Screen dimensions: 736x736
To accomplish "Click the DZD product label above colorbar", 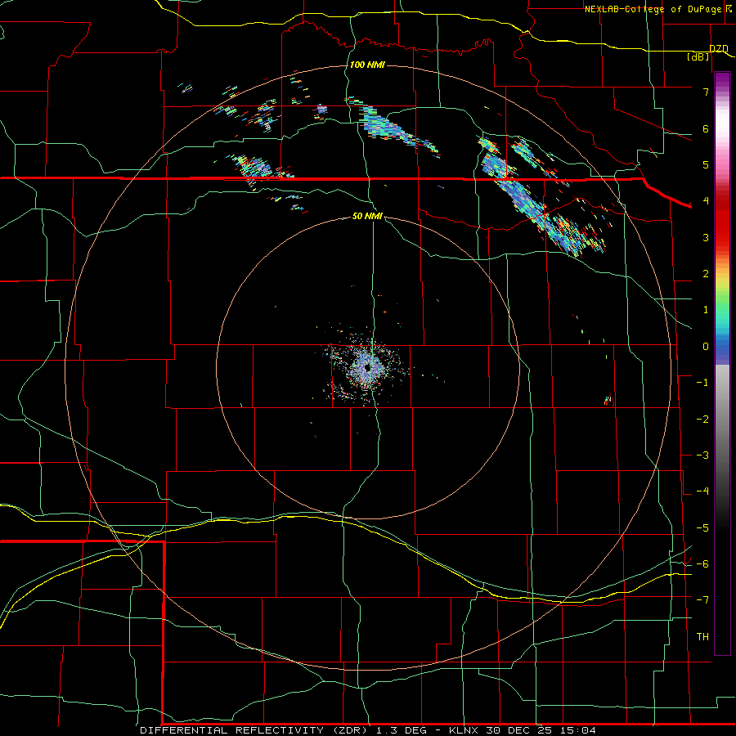I will click(719, 48).
